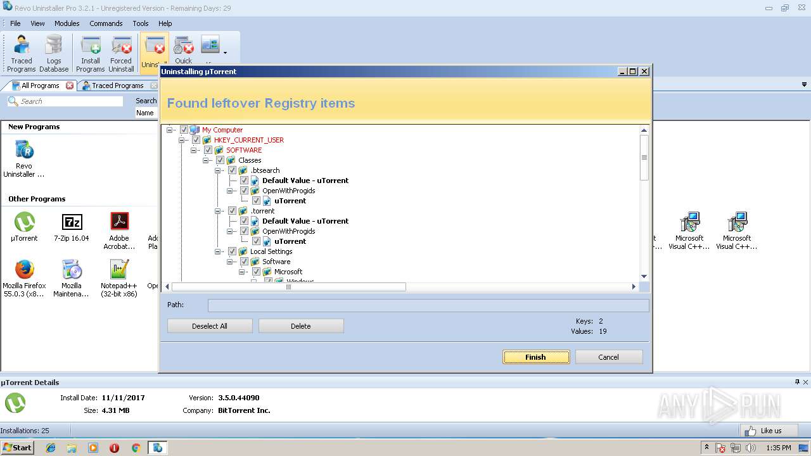The width and height of the screenshot is (811, 456).
Task: Uncheck Software checkbox under Local Settings
Action: coord(244,262)
